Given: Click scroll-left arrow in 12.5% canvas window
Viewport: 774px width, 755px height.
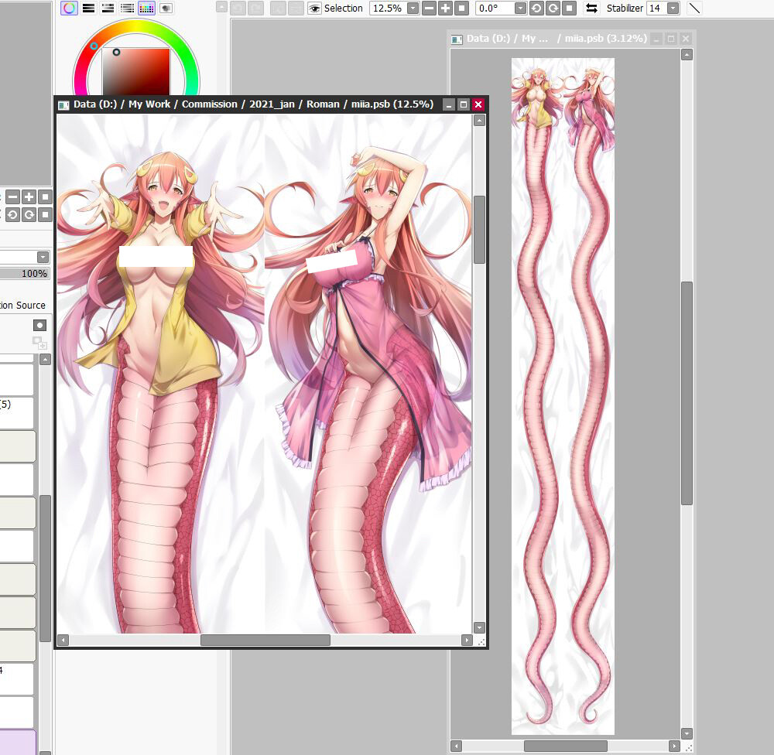Looking at the screenshot, I should point(63,640).
